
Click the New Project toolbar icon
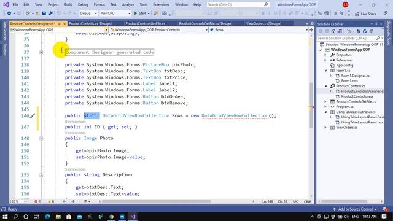point(28,14)
